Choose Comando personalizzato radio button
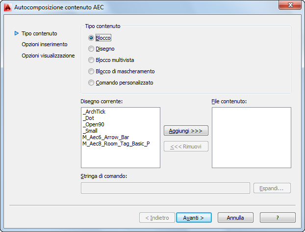 pyautogui.click(x=91, y=83)
